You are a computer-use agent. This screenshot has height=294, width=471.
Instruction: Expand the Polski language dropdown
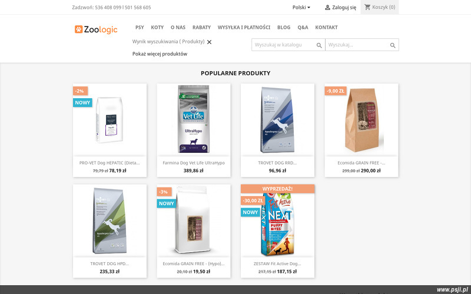(301, 8)
